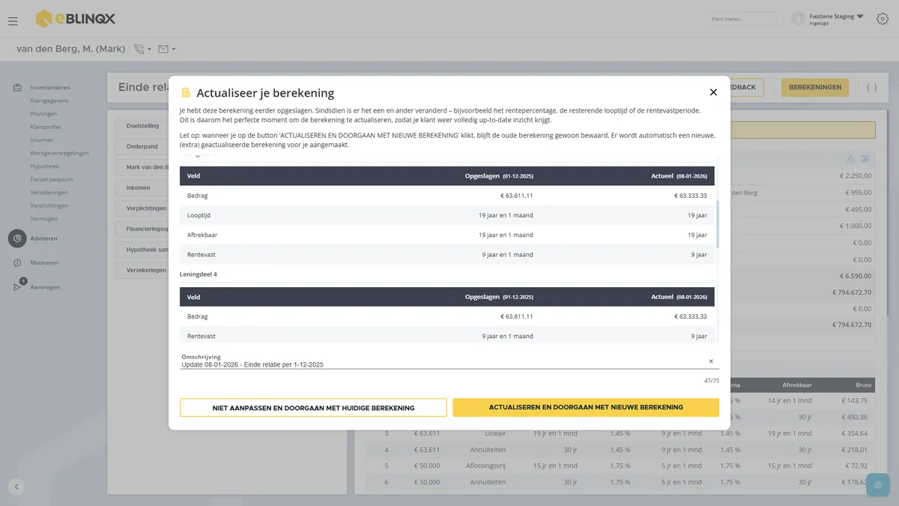The height and width of the screenshot is (506, 899).
Task: Go to Woningen in the sidebar
Action: coord(43,114)
